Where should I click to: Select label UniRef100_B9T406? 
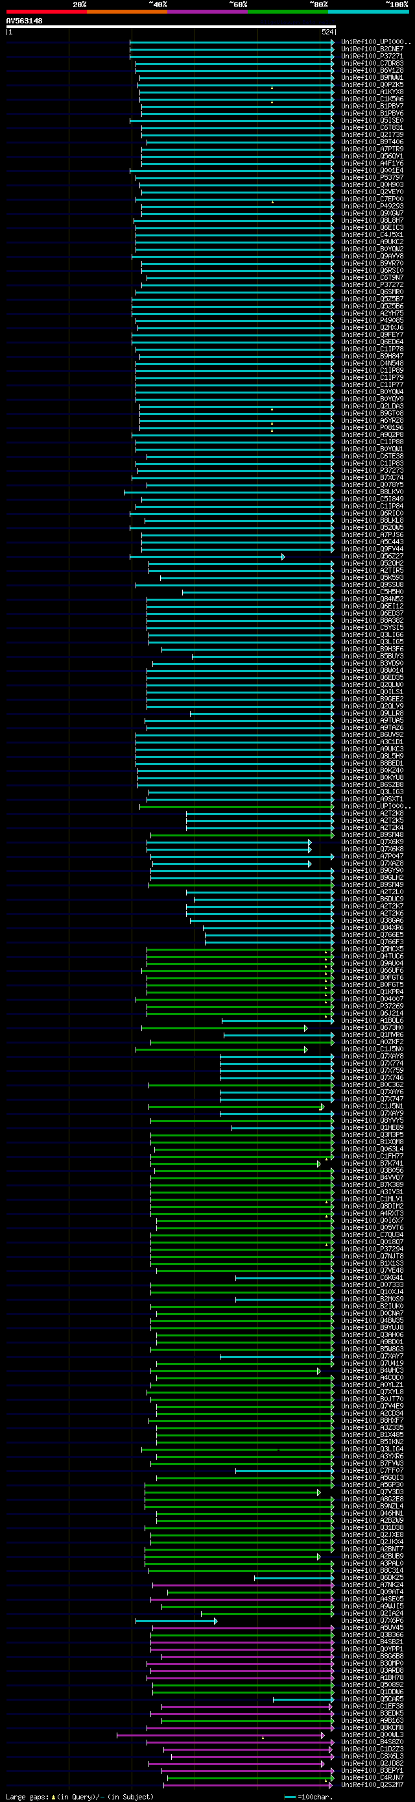click(x=372, y=142)
